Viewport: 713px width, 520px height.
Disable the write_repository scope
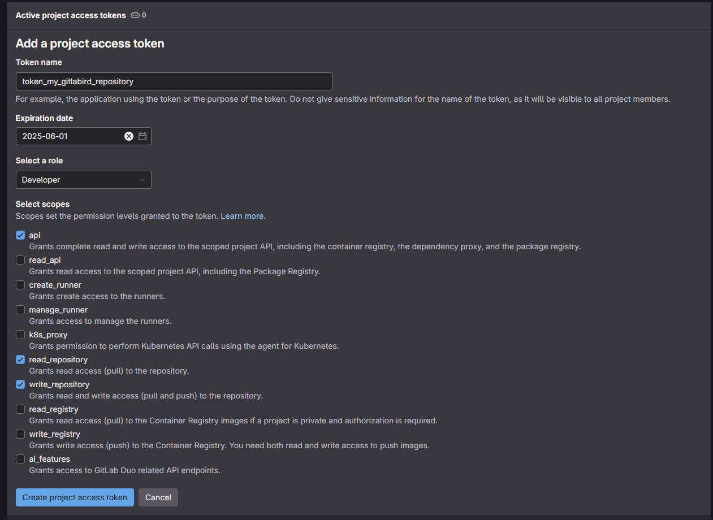pyautogui.click(x=20, y=384)
